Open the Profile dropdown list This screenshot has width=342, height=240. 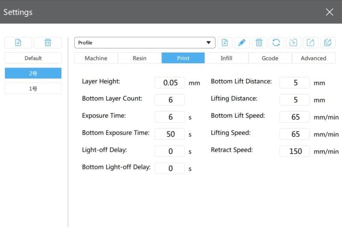(144, 43)
